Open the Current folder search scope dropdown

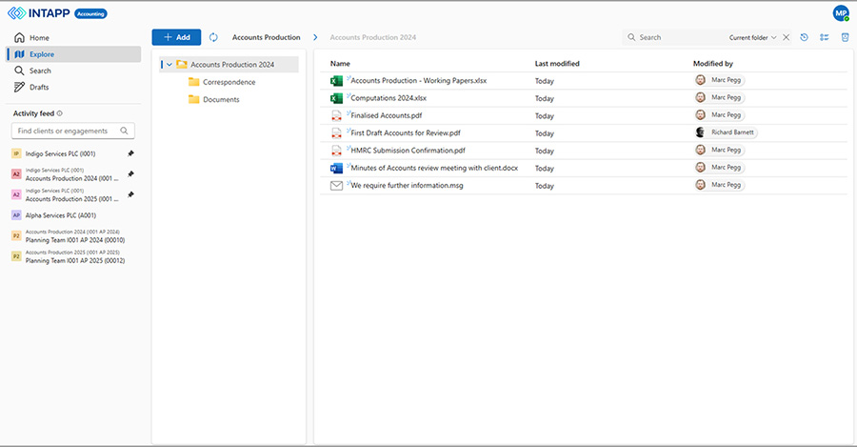point(753,37)
